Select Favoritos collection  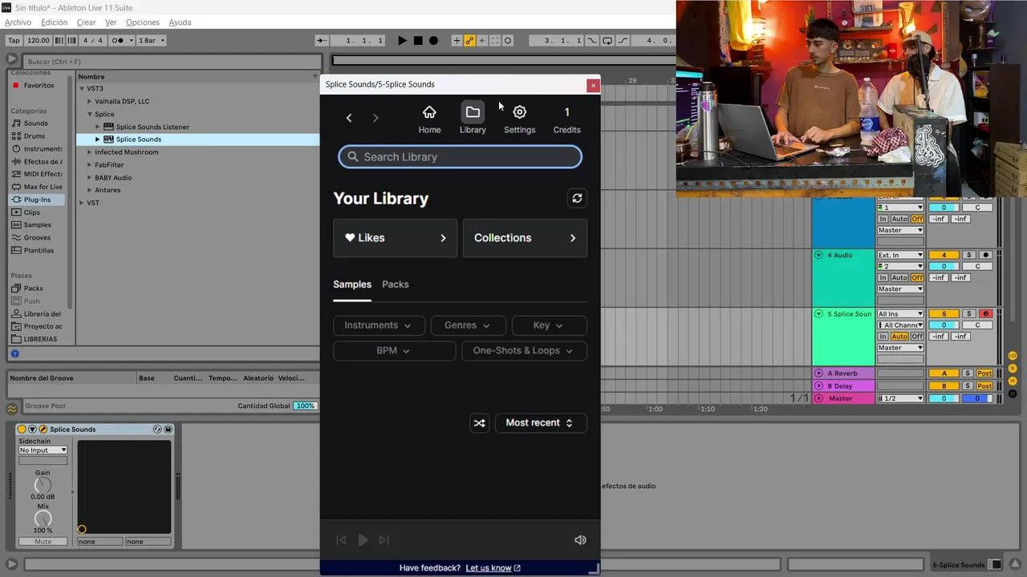point(39,86)
